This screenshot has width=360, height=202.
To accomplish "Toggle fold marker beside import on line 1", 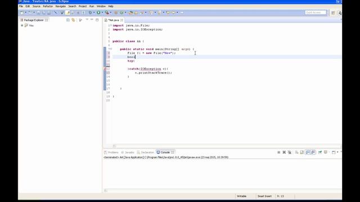I will [111, 25].
